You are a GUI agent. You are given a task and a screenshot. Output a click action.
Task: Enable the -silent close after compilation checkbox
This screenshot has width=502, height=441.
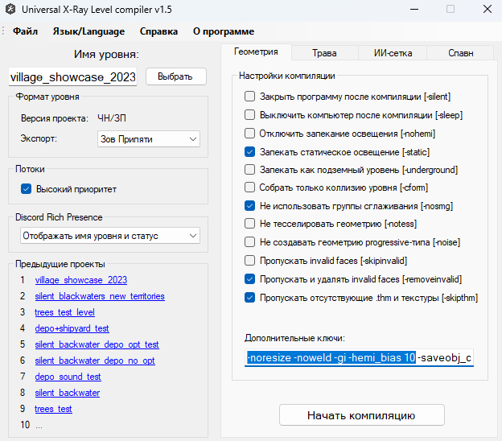click(249, 97)
